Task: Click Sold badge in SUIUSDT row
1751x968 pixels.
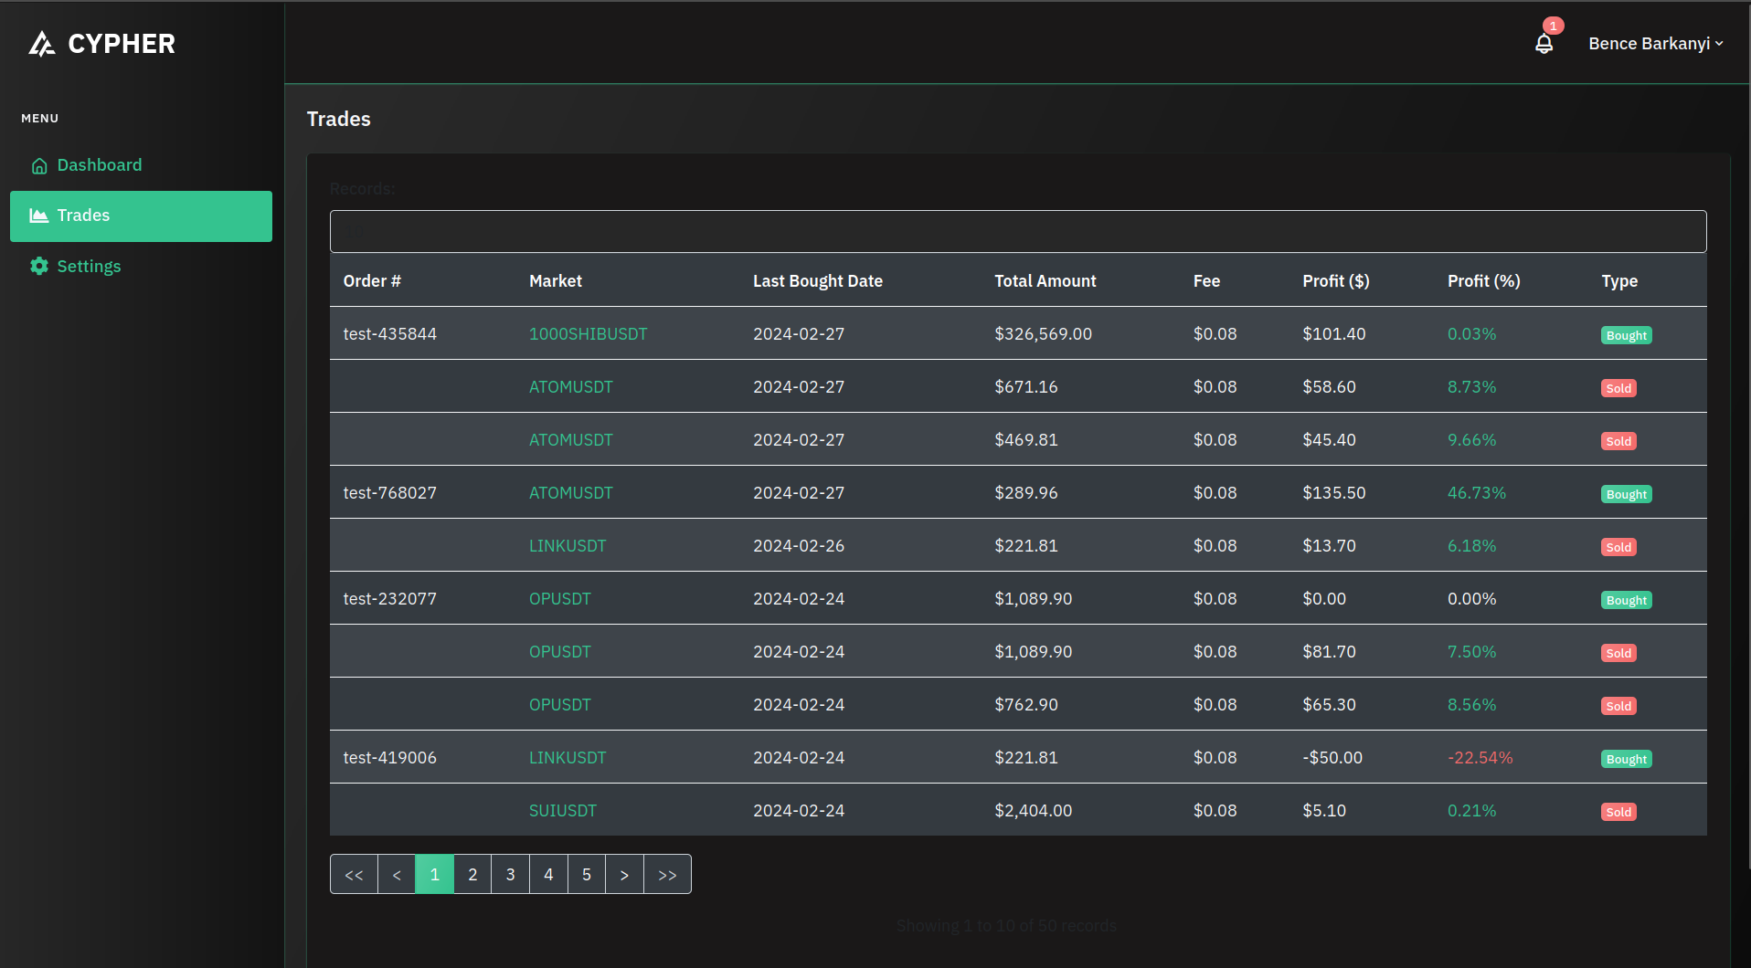Action: [1618, 812]
